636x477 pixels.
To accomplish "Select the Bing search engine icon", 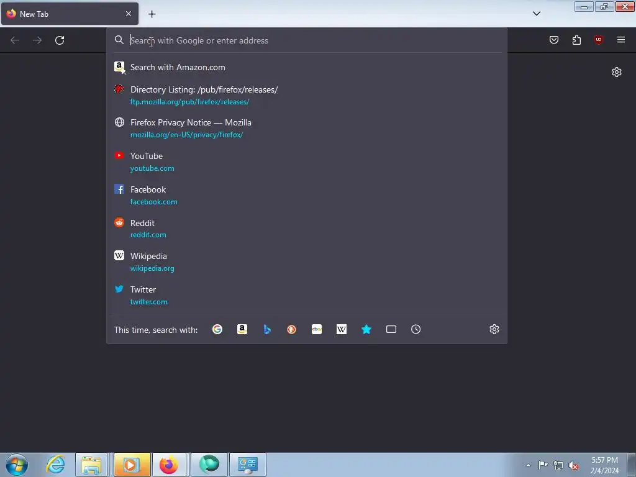I will tap(267, 329).
